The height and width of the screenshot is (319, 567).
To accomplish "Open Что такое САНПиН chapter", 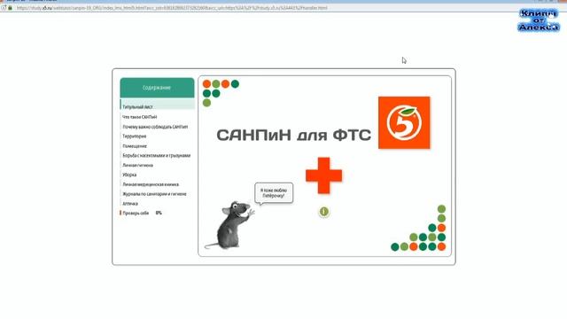I will point(140,117).
